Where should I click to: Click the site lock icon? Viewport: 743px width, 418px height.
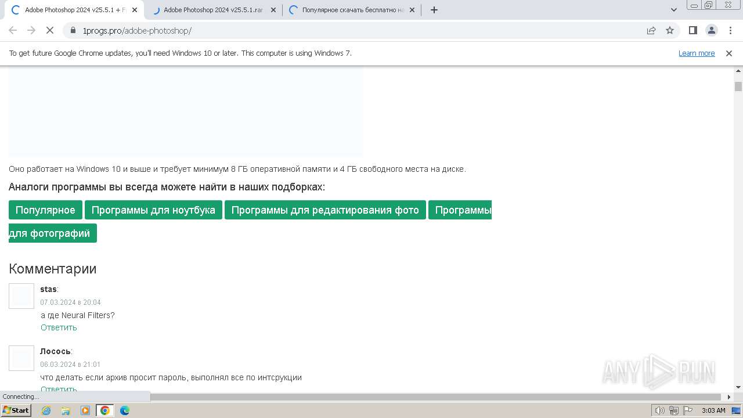tap(73, 30)
